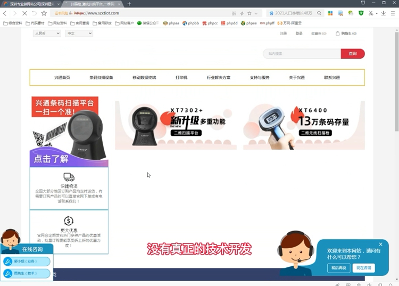Screen dimensions: 399x286
Task: Open the 网站客户 bookmark folder
Action: tap(124, 23)
